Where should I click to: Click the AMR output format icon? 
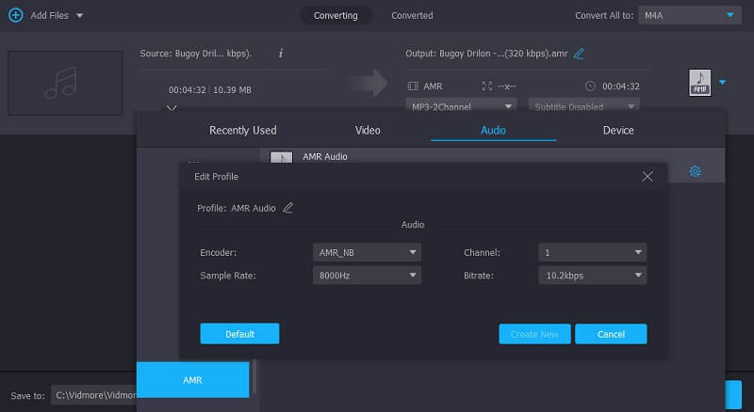[699, 83]
